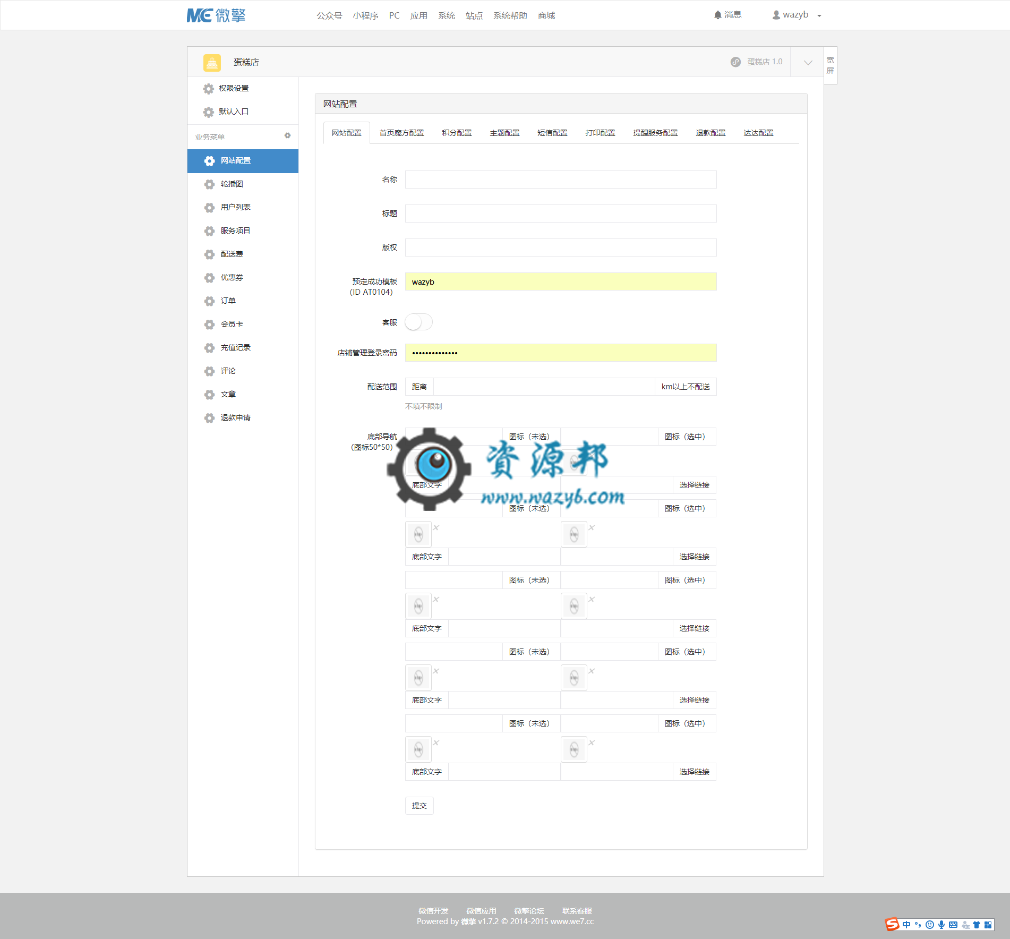Switch to 打印配置 tab
This screenshot has width=1010, height=939.
(x=600, y=133)
